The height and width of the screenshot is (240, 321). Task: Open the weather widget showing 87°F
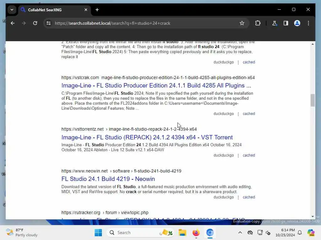(x=22, y=232)
